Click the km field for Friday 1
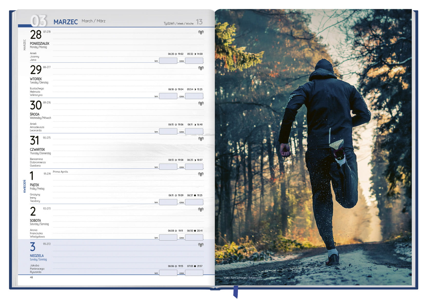Image resolution: width=427 pixels, height=303 pixels. pyautogui.click(x=168, y=202)
